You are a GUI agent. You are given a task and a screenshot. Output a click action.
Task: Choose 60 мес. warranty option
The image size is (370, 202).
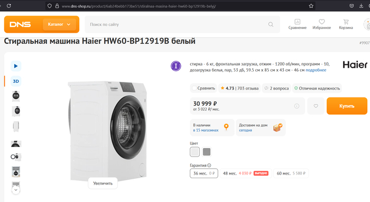291,173
